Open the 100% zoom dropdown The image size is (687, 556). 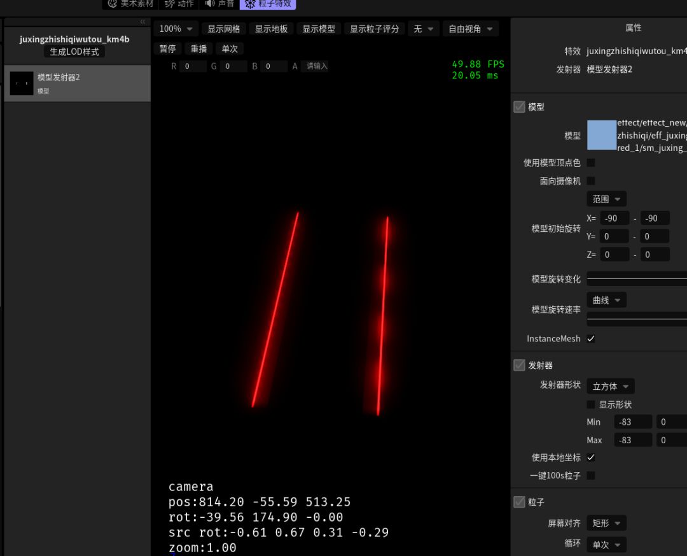point(176,29)
